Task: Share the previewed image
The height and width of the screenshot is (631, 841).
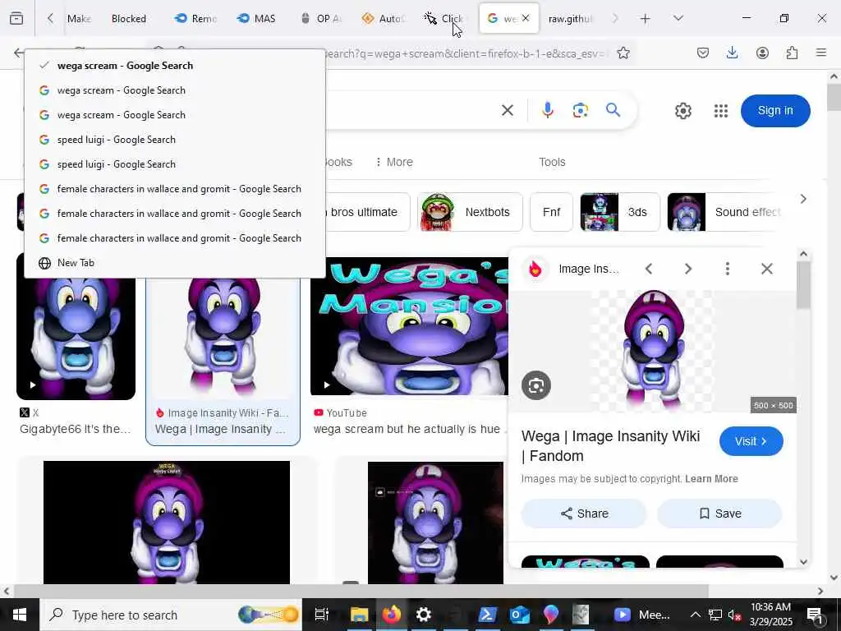Action: click(584, 514)
